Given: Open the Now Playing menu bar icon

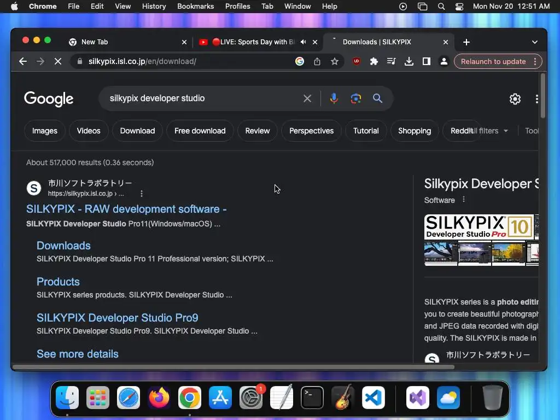Looking at the screenshot, I should tap(403, 7).
